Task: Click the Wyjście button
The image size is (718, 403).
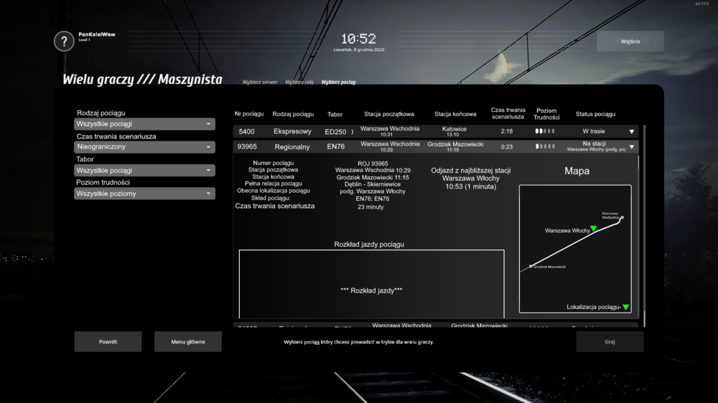Action: coord(630,42)
